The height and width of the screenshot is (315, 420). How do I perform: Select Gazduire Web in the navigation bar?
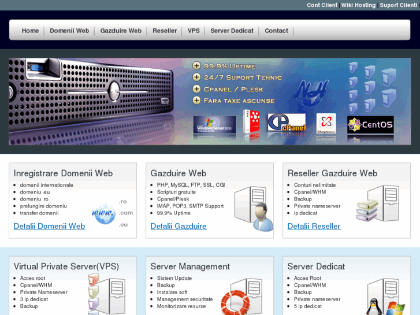(x=121, y=31)
